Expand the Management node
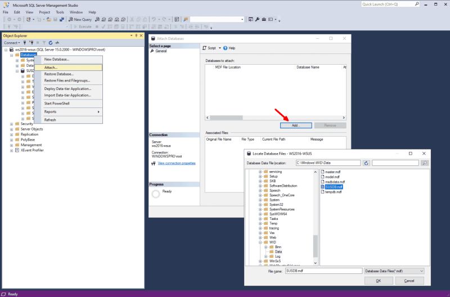Viewport: 450px width, 297px height. (x=11, y=145)
